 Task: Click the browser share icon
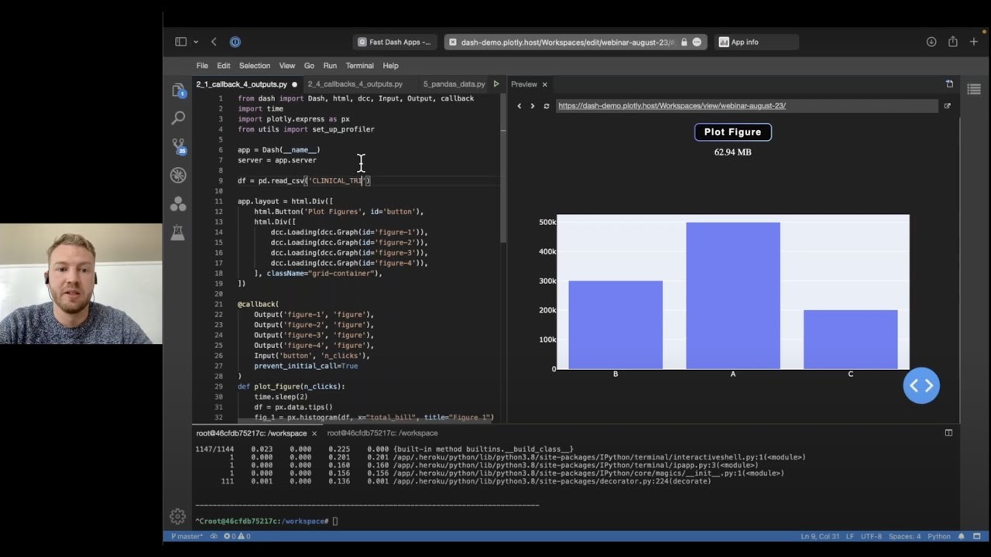tap(953, 42)
